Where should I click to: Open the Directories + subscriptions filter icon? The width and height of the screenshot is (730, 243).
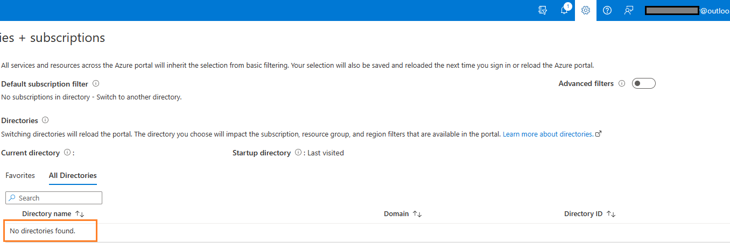pyautogui.click(x=543, y=10)
